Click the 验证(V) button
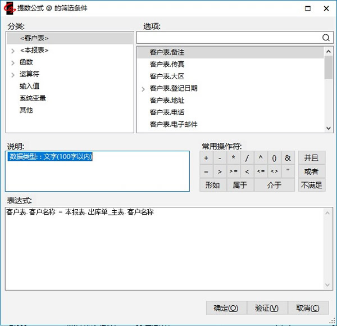 pyautogui.click(x=267, y=308)
